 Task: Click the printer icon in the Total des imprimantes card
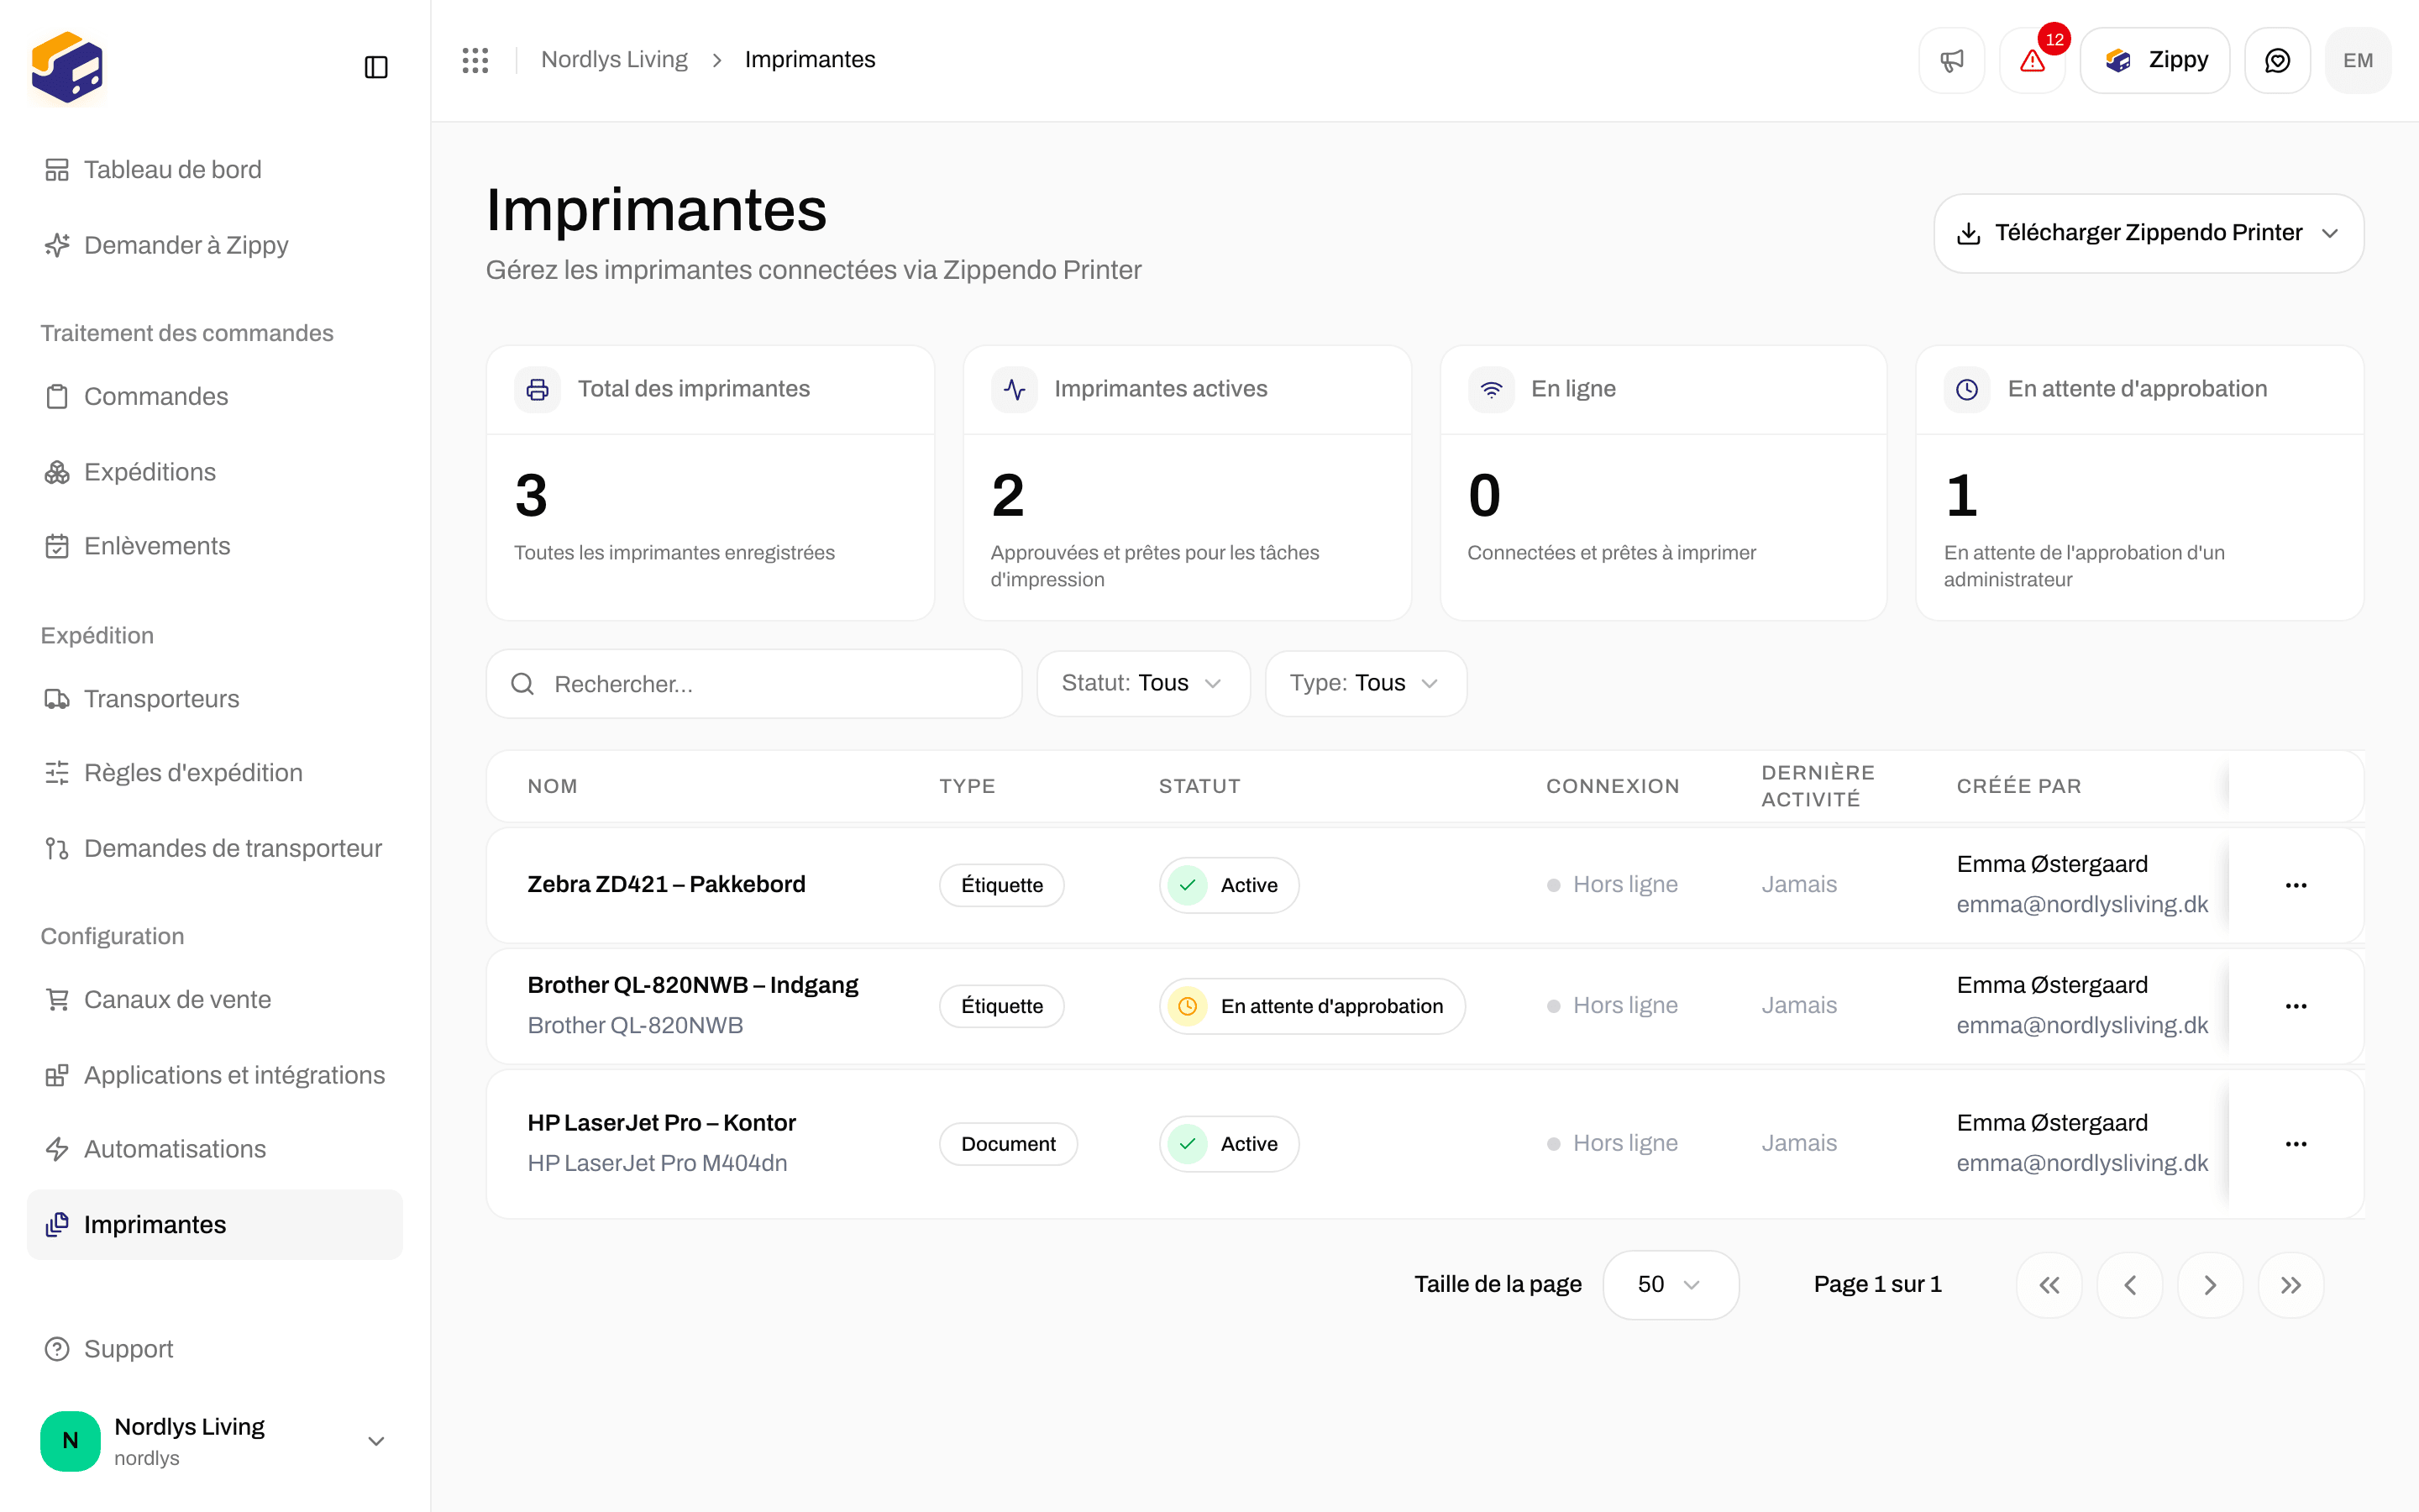pyautogui.click(x=538, y=389)
